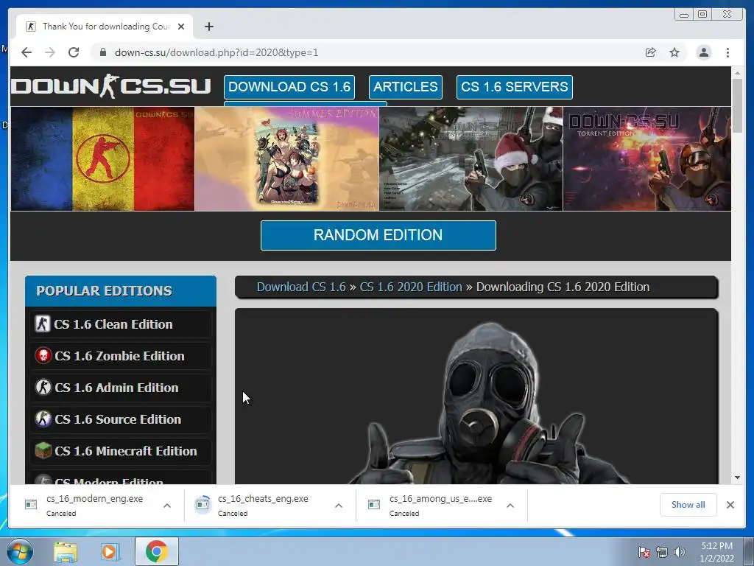Click the Romanian flag edition banner
Screen dimensions: 754x566
(102, 159)
